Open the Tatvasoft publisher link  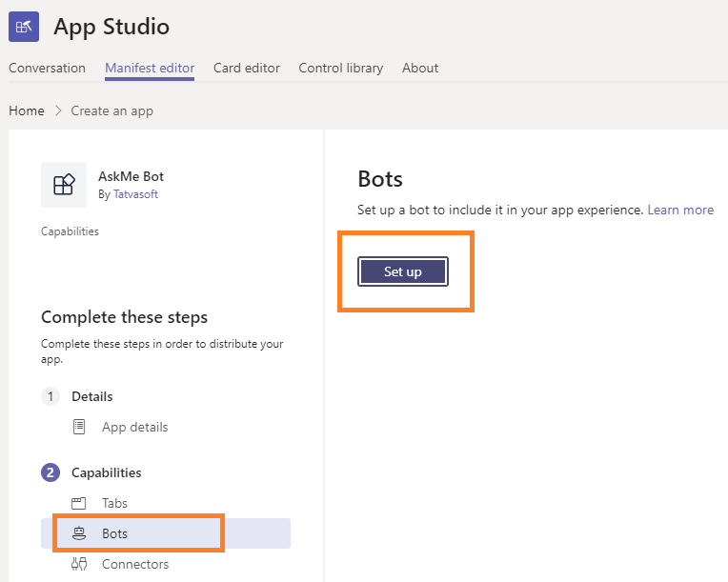[135, 194]
